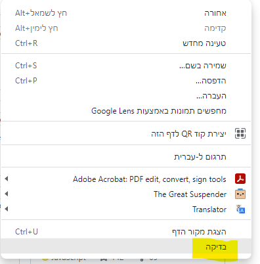Select the קדימה (Forward) menu item
260x264 pixels.
(x=126, y=28)
